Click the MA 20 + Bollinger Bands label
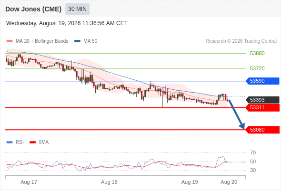The width and height of the screenshot is (281, 190). tap(42, 41)
